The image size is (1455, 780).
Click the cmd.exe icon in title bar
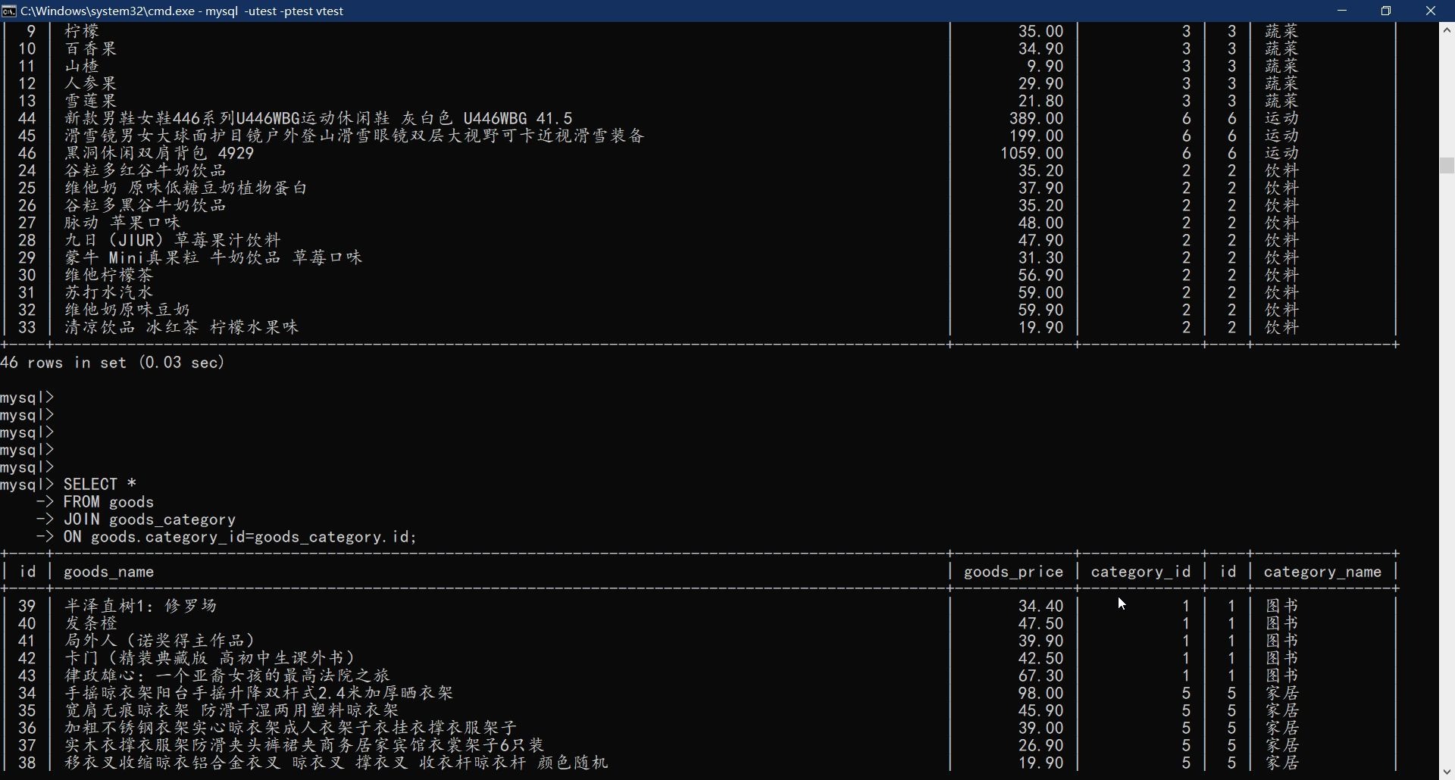[x=9, y=11]
